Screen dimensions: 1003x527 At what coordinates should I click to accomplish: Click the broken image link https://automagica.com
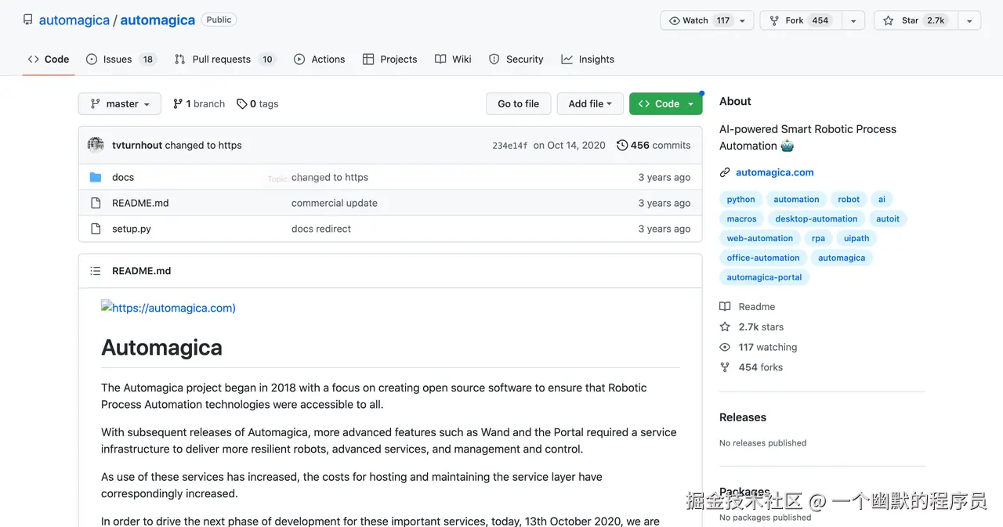[168, 308]
